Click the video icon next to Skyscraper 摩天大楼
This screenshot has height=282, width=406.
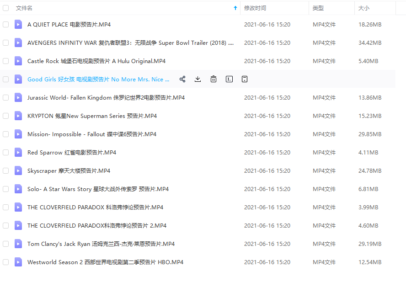18,170
